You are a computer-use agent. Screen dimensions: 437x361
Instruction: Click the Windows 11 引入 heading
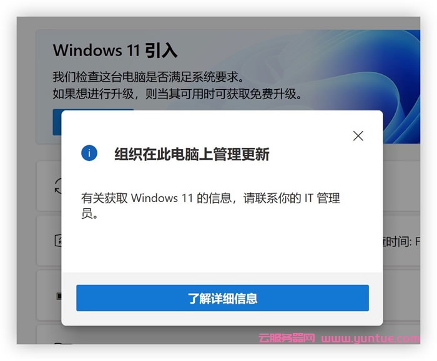pos(115,51)
